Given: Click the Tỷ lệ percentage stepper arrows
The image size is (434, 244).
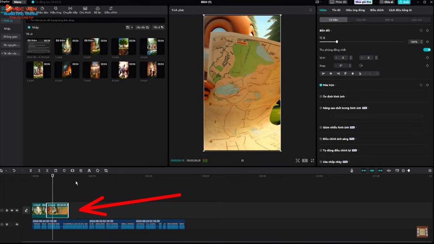Looking at the screenshot, I should point(421,42).
